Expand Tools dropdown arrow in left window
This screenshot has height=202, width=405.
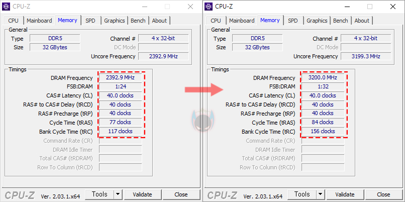[x=118, y=194]
